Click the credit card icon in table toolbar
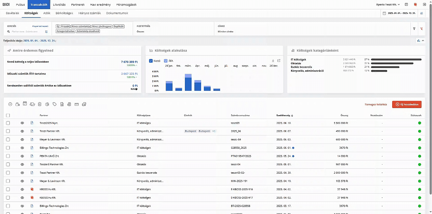Viewport: 432px width, 214px height. click(77, 104)
